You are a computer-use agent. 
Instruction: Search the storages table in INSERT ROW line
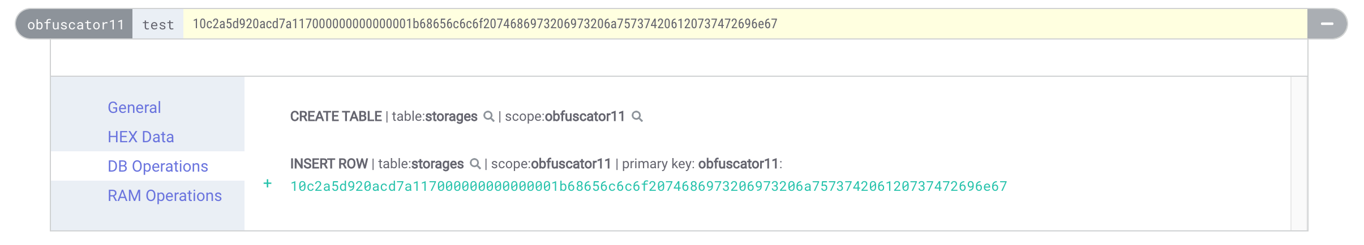click(475, 164)
